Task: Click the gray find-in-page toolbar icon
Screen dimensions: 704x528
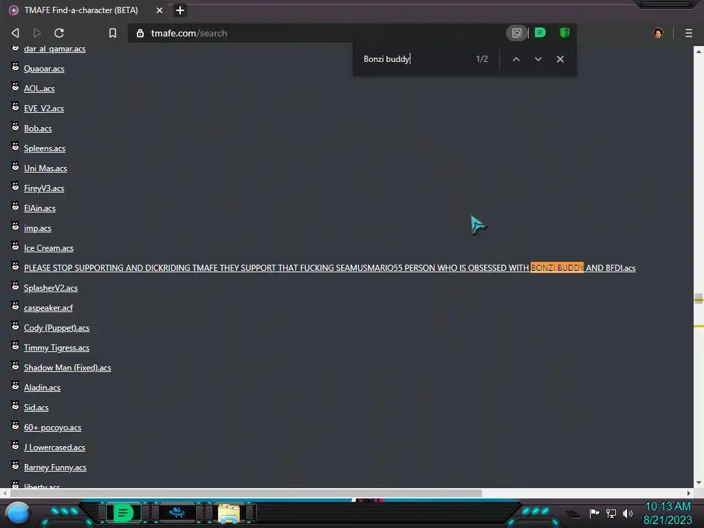Action: point(517,33)
